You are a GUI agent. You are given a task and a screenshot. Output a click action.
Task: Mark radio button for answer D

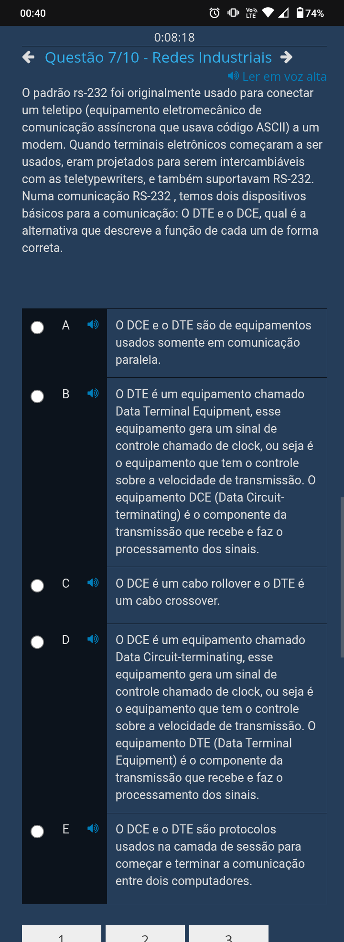coord(37,642)
